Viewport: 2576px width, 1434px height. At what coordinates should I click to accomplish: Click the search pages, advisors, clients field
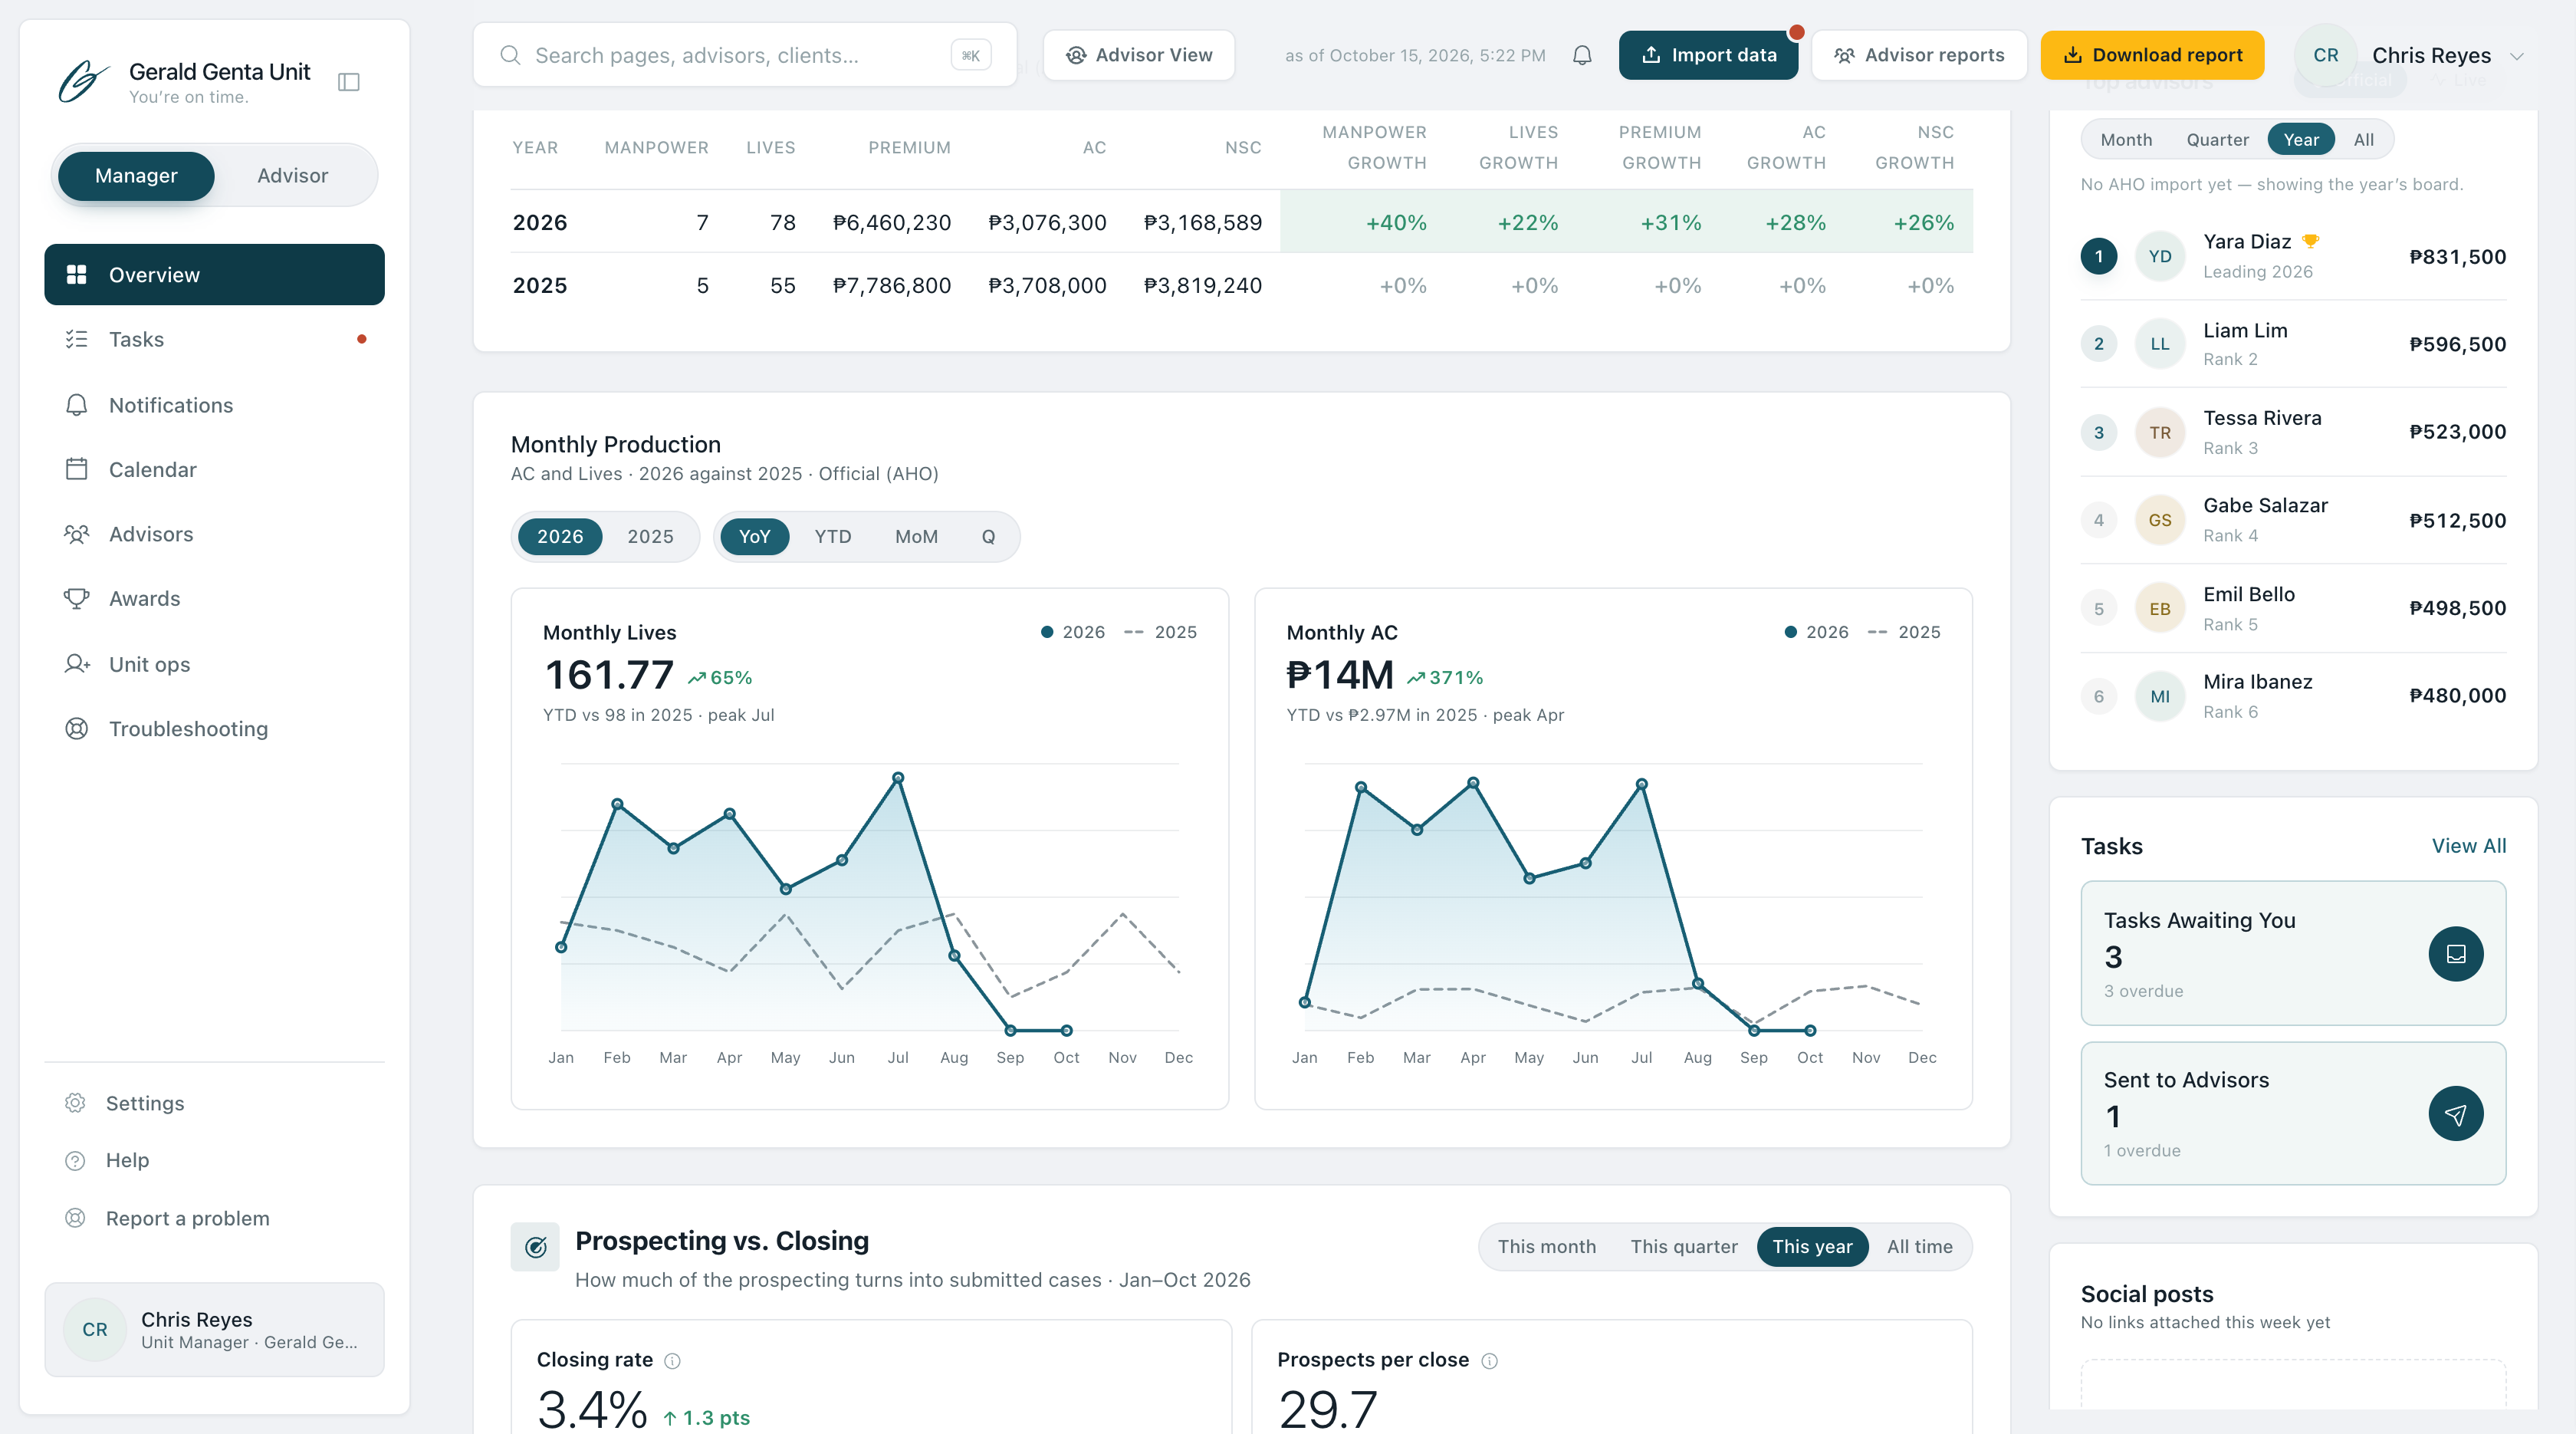coord(745,55)
